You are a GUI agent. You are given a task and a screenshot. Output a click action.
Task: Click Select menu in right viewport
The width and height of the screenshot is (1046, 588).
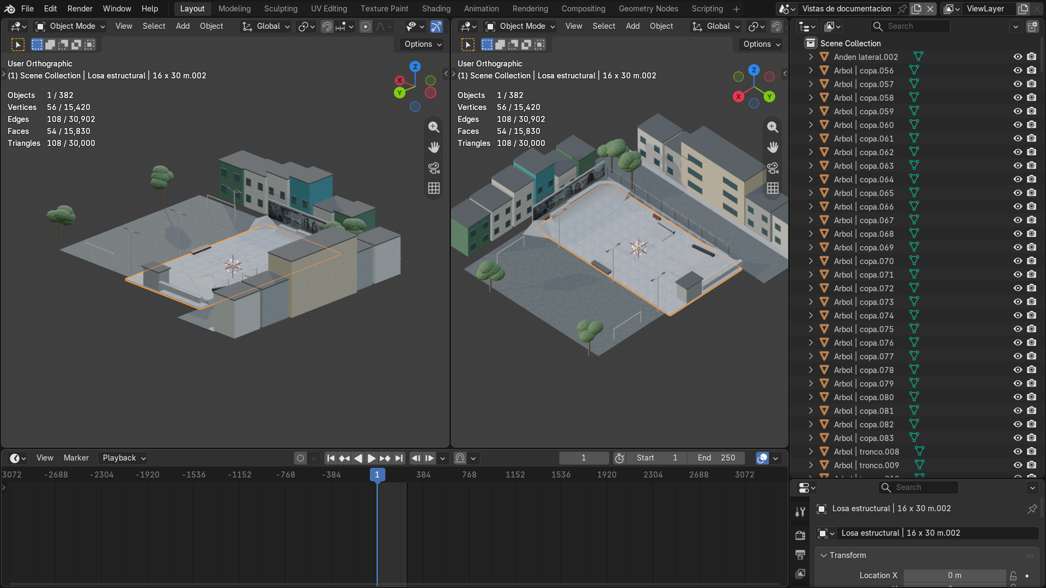(x=604, y=26)
